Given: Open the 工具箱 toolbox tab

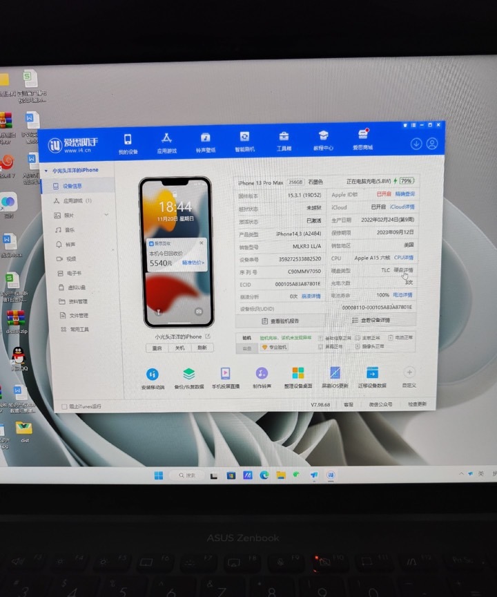Looking at the screenshot, I should (284, 141).
